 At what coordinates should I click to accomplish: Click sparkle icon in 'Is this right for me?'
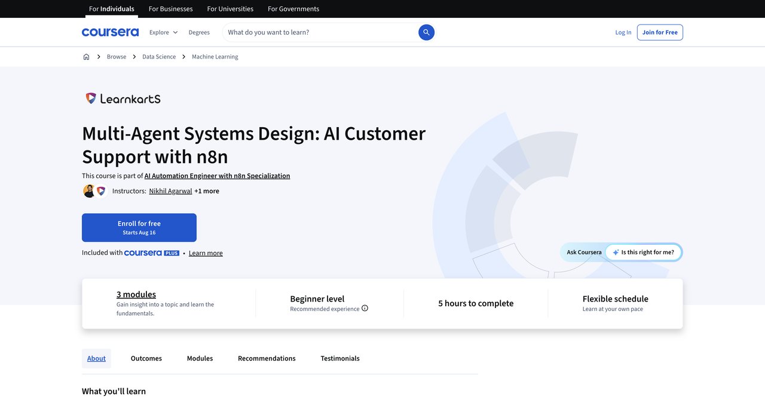point(616,253)
